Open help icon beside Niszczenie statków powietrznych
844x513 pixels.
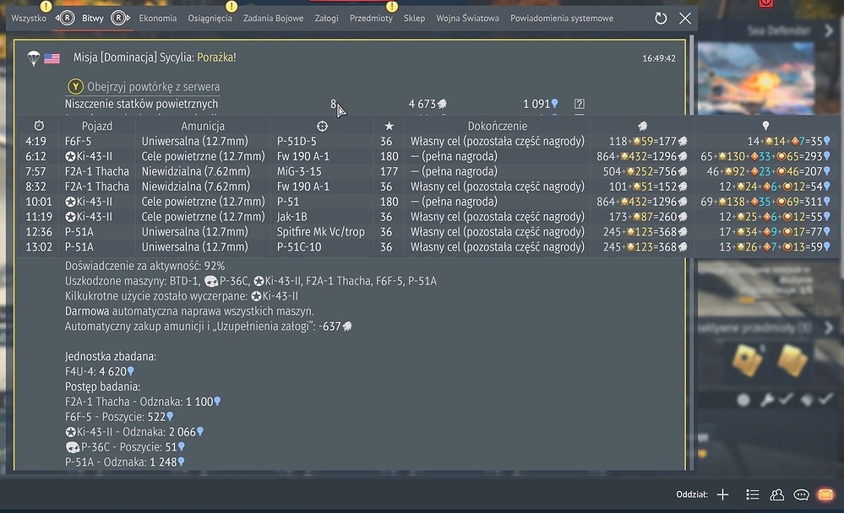[579, 104]
